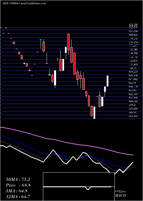Click the Price : 68.8 label

18,185
